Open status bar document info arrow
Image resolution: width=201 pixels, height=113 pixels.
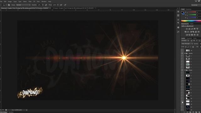pyautogui.click(x=27, y=110)
